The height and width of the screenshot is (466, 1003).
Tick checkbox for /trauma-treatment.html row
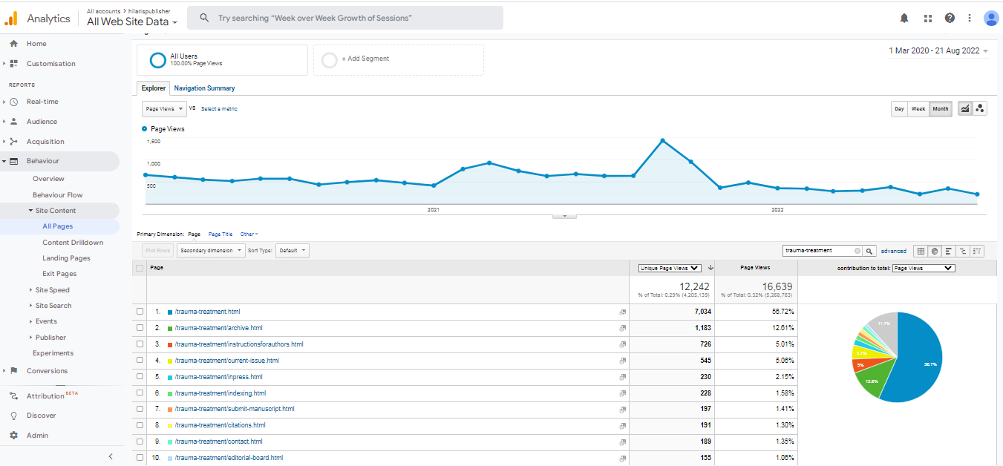pyautogui.click(x=140, y=312)
